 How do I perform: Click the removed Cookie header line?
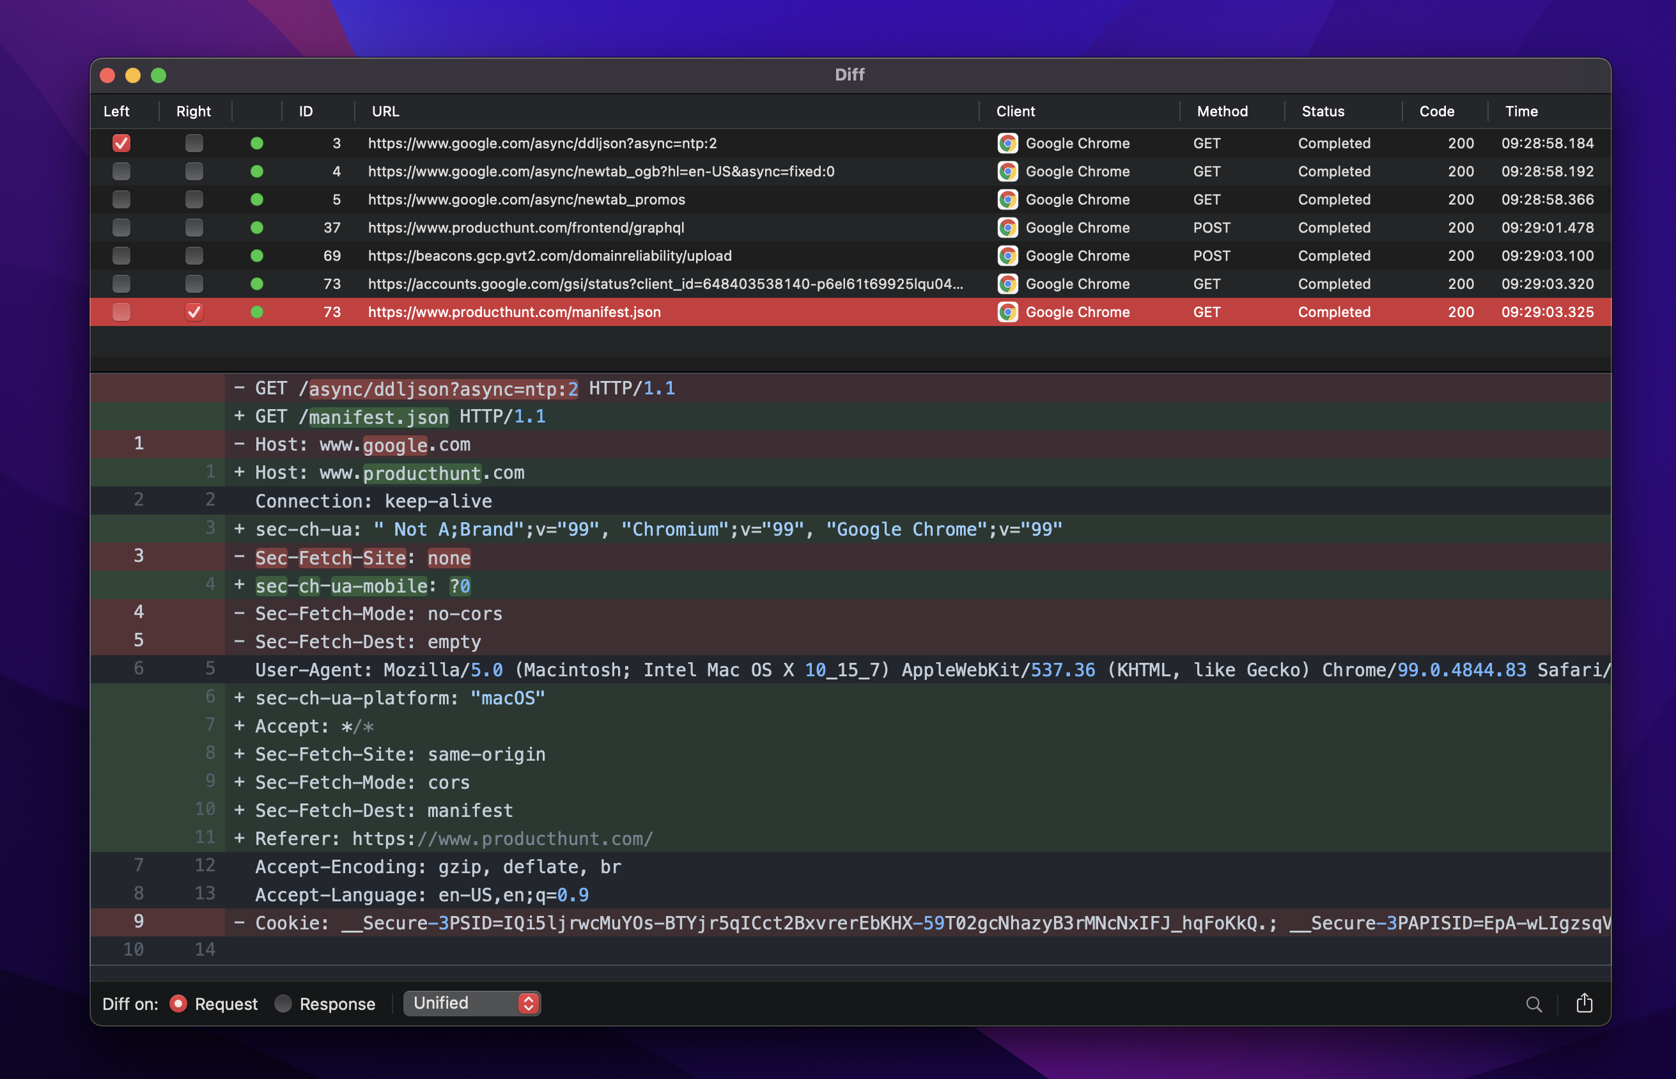[x=851, y=923]
